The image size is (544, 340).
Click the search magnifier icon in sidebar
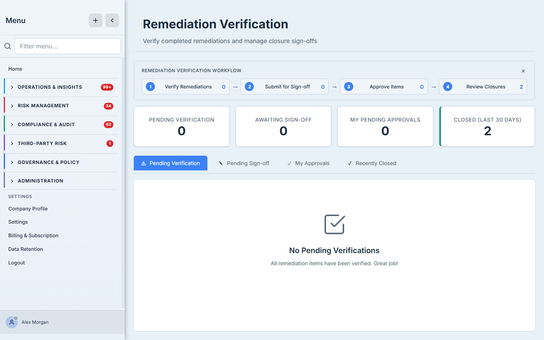[8, 46]
